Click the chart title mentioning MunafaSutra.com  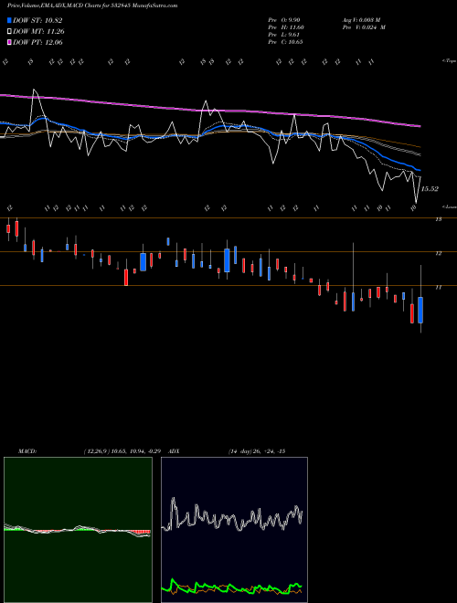(92, 5)
